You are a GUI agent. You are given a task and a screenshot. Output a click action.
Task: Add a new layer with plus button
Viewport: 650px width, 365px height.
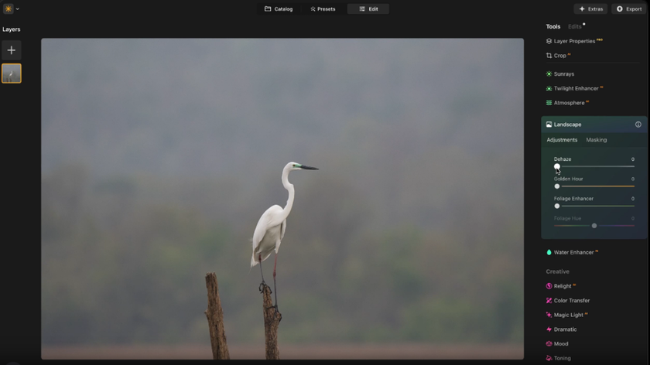11,50
